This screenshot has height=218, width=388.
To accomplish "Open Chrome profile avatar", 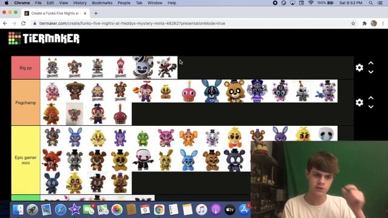I will [x=374, y=23].
